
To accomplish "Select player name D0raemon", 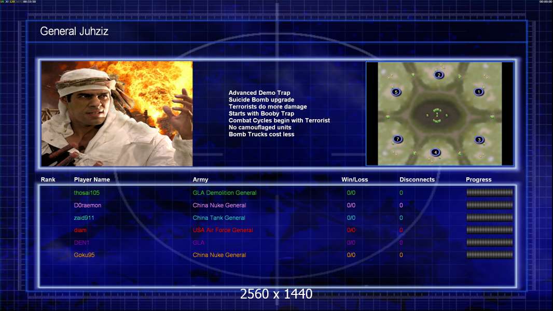I will point(88,205).
